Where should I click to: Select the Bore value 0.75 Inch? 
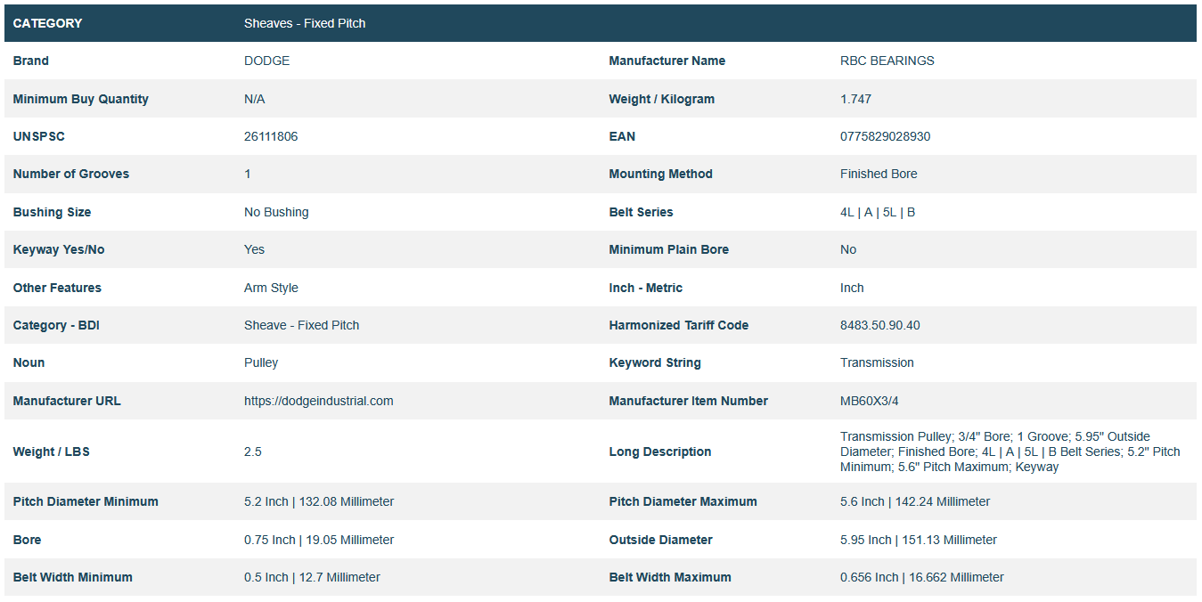pos(318,540)
